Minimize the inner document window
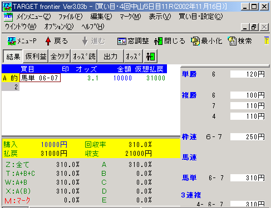Image resolution: width=271 pixels, height=208 pixels. [245, 27]
